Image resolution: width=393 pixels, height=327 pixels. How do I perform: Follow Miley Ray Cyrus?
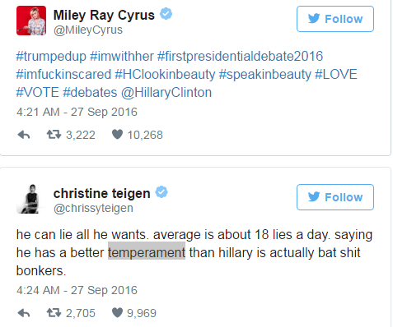[x=335, y=19]
